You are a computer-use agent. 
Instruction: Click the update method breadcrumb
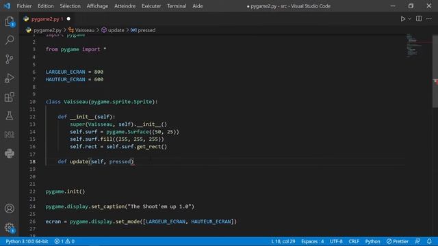pyautogui.click(x=116, y=30)
